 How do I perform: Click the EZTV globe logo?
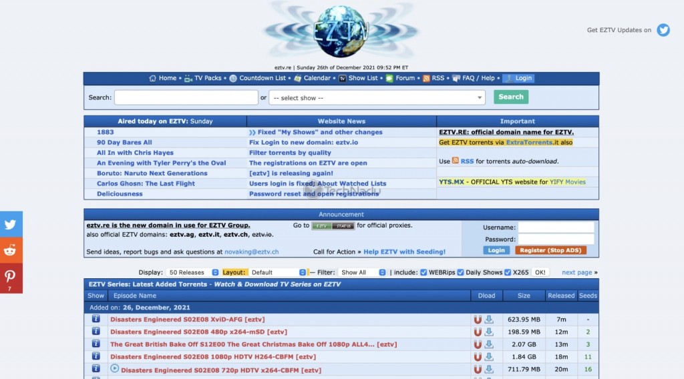341,31
